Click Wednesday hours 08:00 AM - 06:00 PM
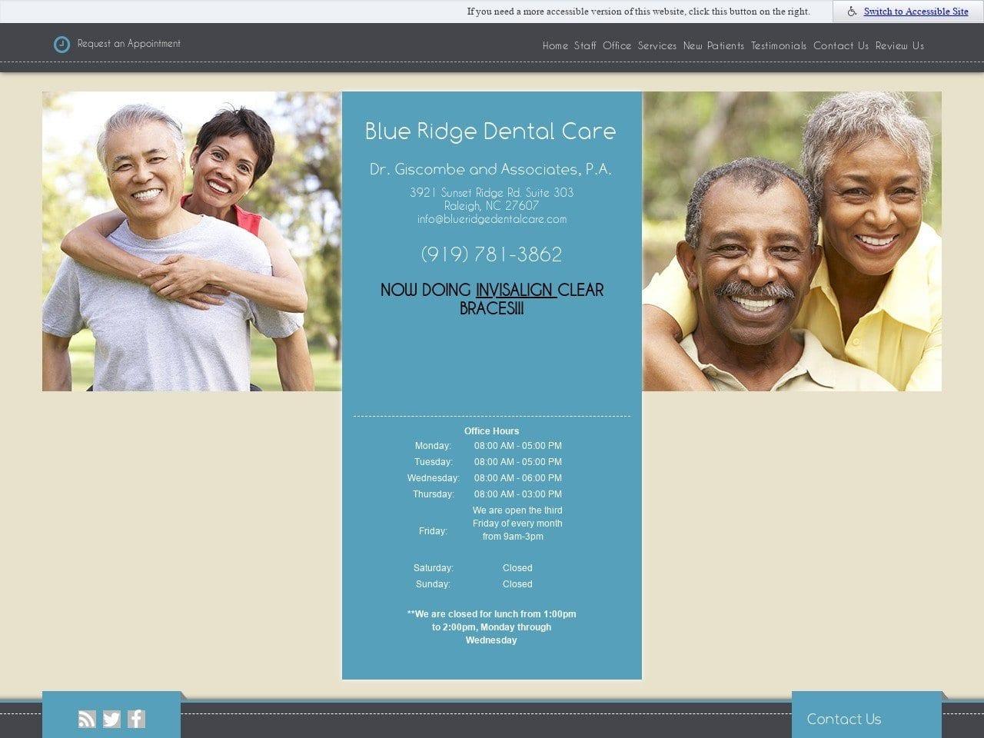The width and height of the screenshot is (984, 738). click(x=518, y=478)
